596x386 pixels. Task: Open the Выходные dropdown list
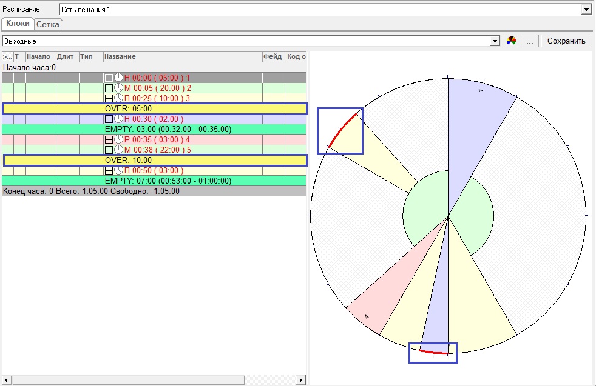(495, 41)
